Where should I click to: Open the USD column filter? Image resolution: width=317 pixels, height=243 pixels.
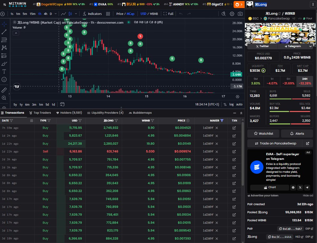click(80, 120)
